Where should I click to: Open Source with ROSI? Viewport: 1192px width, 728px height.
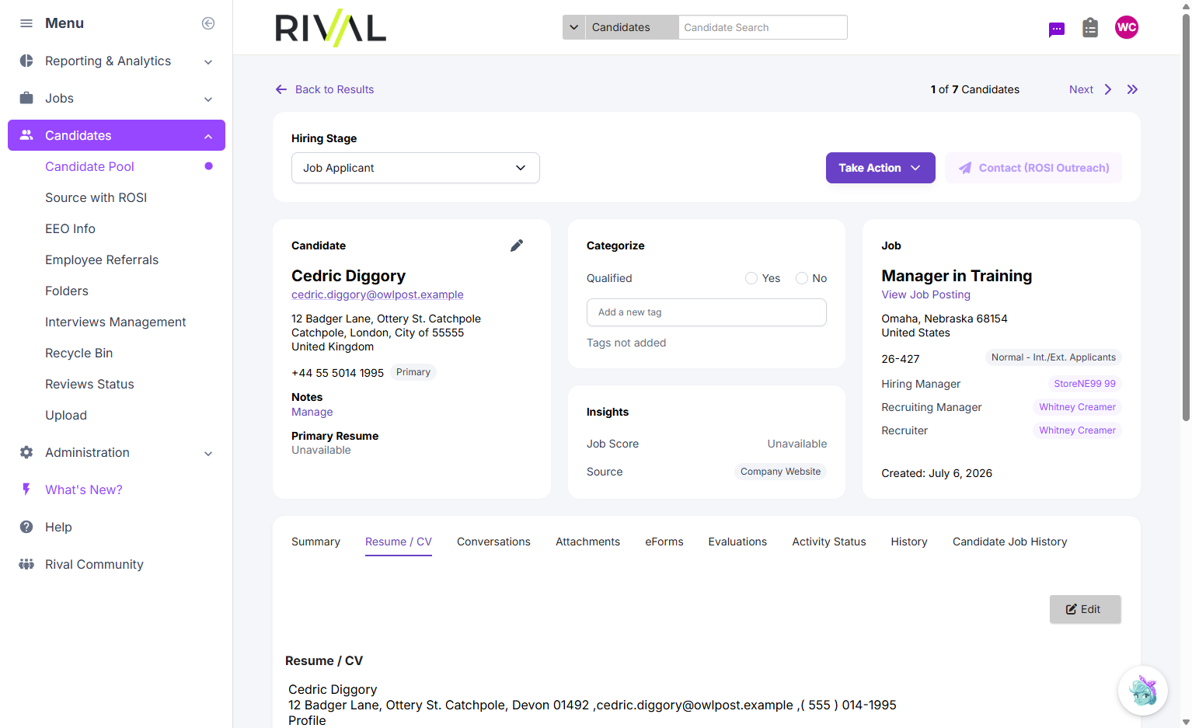click(96, 197)
